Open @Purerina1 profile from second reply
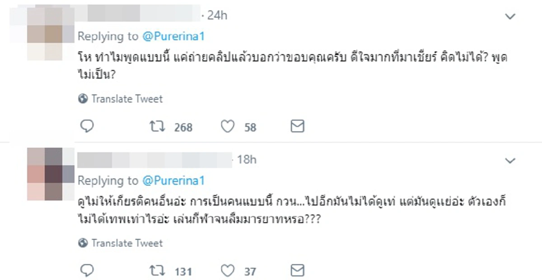 click(173, 180)
